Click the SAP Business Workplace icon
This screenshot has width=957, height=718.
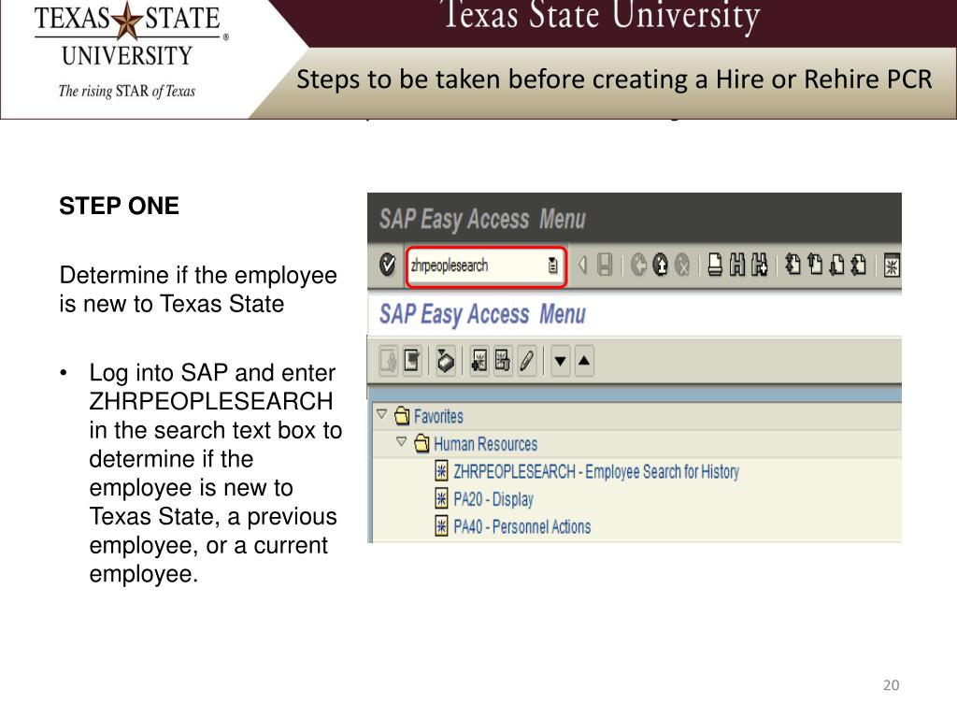point(446,360)
